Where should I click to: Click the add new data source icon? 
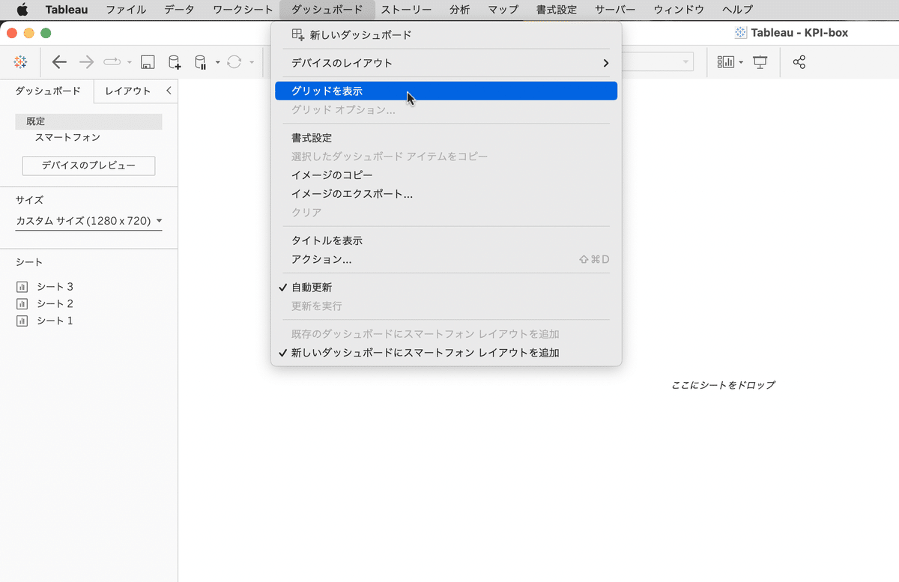[174, 62]
